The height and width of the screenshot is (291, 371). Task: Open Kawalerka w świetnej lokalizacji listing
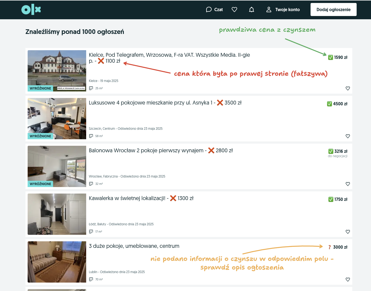[x=127, y=198]
